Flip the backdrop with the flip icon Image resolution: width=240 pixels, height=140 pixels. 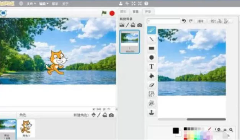pyautogui.click(x=226, y=21)
